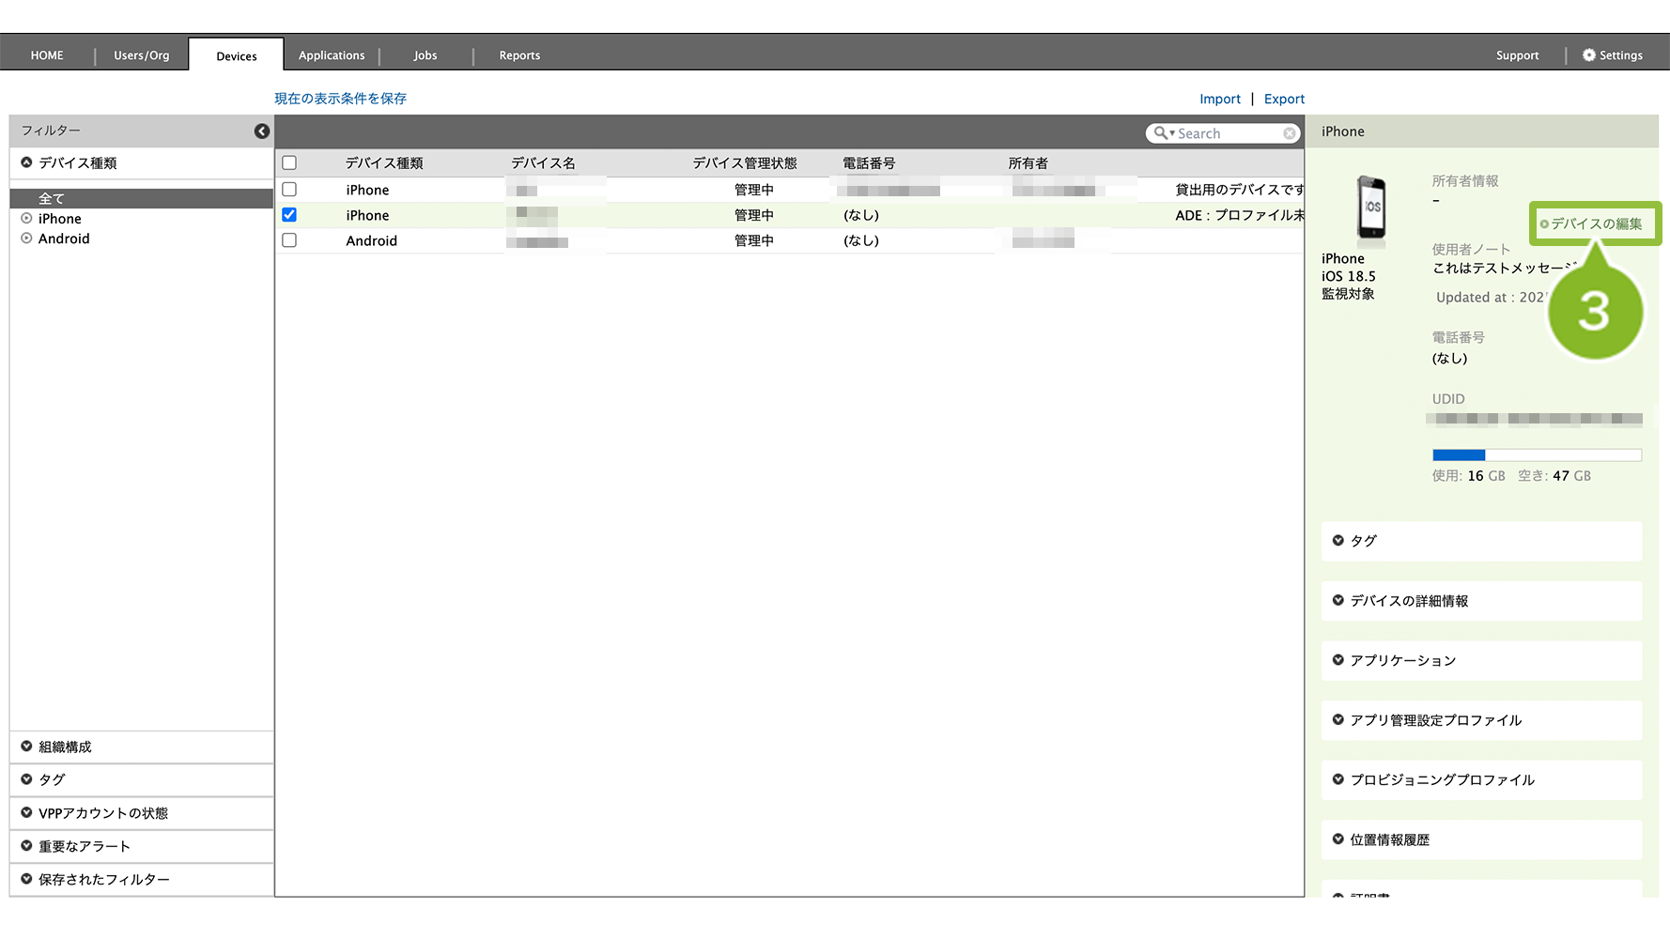Sort by デバイス管理状態 column header
Image resolution: width=1670 pixels, height=939 pixels.
tap(745, 163)
